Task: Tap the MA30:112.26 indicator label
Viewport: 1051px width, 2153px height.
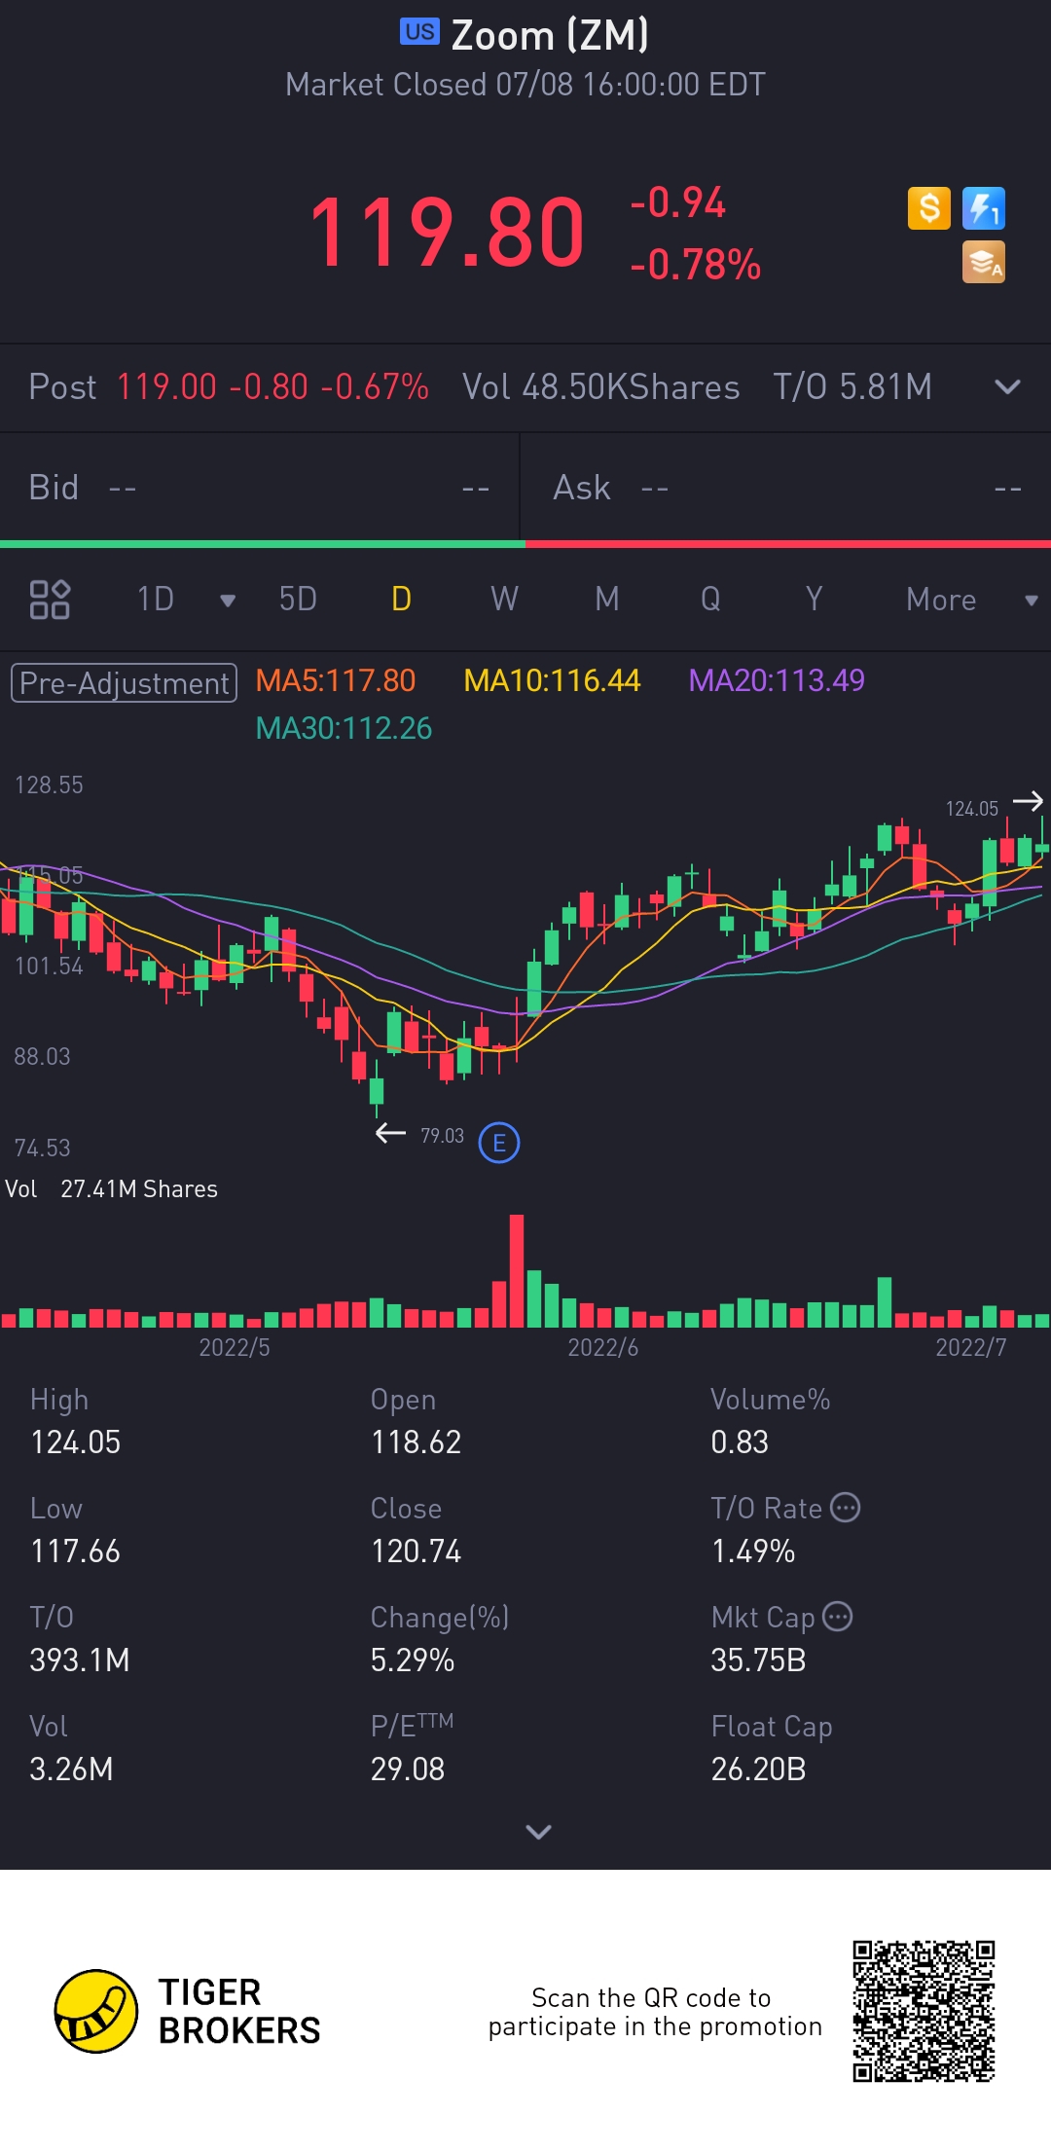Action: tap(344, 728)
